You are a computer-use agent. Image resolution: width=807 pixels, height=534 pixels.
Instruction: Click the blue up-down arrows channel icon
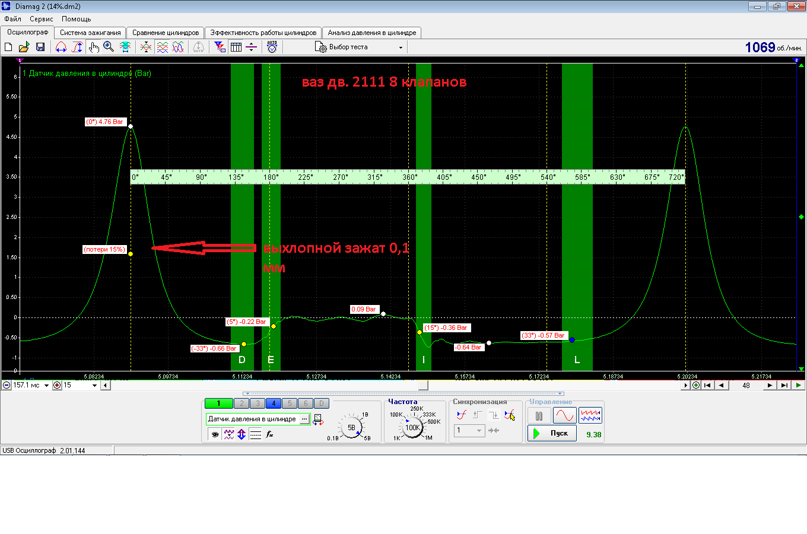click(x=242, y=434)
